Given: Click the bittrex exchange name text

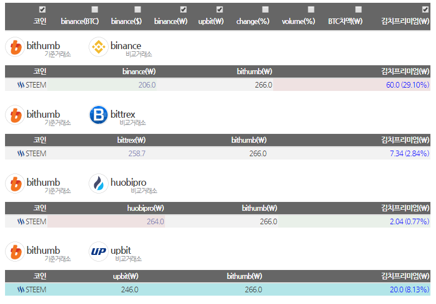Looking at the screenshot, I should click(x=123, y=114).
